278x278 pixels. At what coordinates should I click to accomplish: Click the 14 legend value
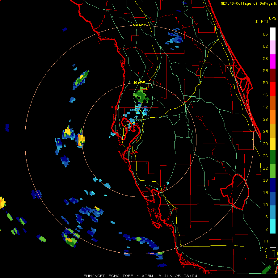[265, 192]
